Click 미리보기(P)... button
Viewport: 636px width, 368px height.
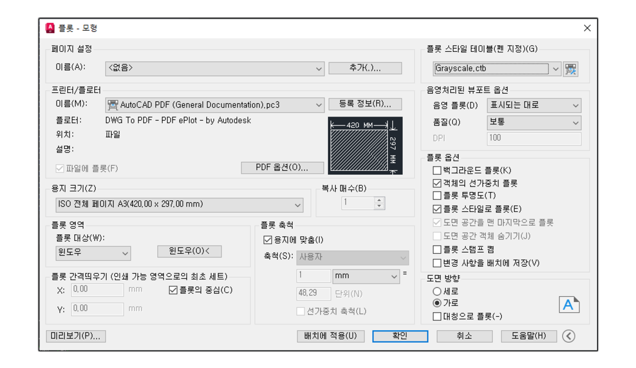tap(76, 336)
